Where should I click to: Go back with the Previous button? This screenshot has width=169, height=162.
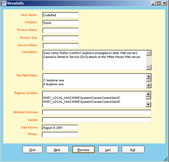[x=84, y=150]
